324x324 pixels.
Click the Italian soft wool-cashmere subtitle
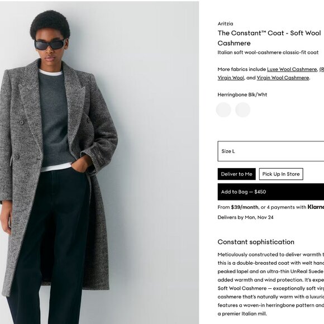pyautogui.click(x=268, y=53)
